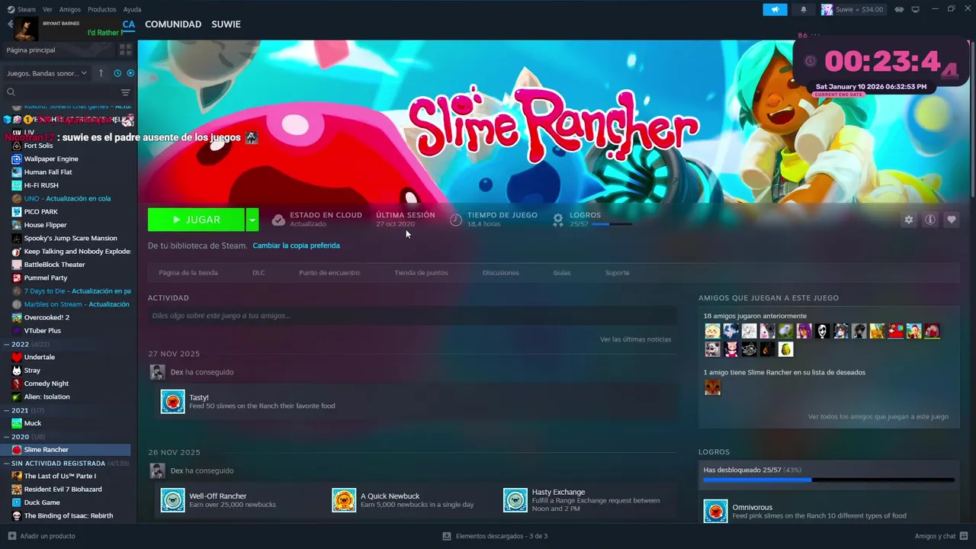976x549 pixels.
Task: Click the Omnivorous achievement icon
Action: (x=715, y=511)
